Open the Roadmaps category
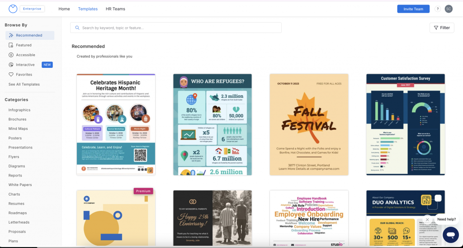The image size is (463, 248). (x=18, y=213)
